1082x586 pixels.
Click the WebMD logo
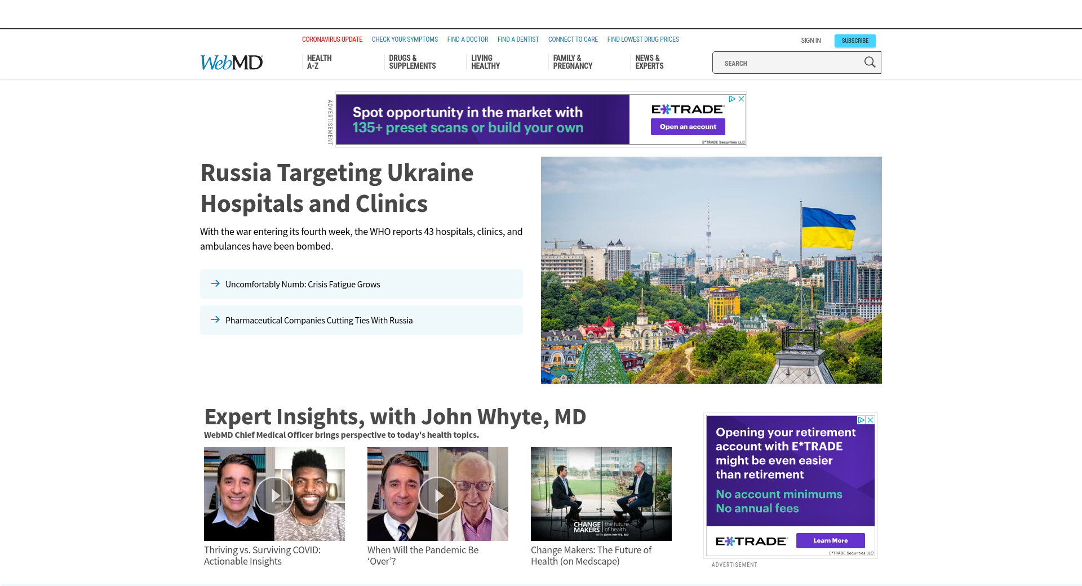point(232,63)
